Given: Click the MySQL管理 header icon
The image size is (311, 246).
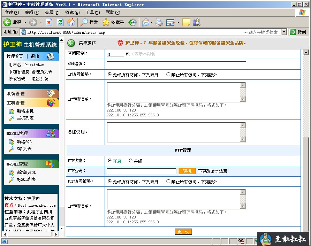Looking at the screenshot, I should (50, 164).
